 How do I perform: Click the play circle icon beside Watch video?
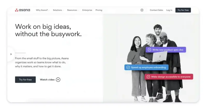tap(58, 80)
